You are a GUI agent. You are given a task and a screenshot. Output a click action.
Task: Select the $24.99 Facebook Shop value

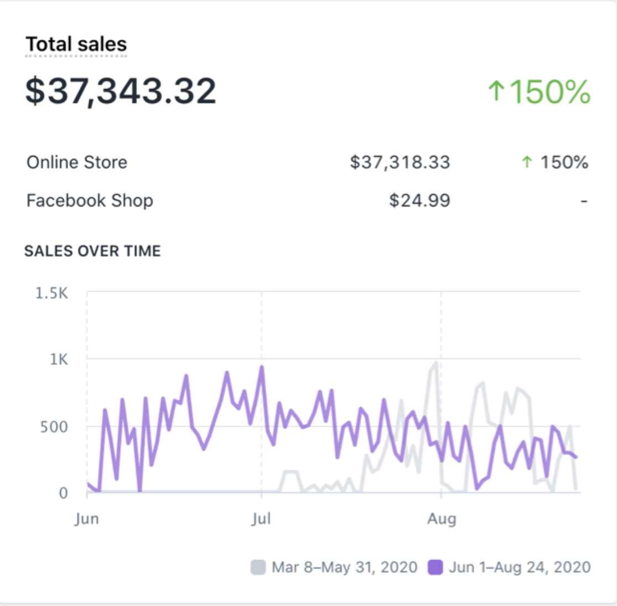(x=419, y=200)
